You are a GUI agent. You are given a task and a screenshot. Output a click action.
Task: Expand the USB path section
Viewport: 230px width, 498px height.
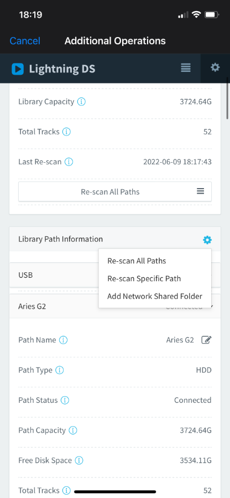54,275
